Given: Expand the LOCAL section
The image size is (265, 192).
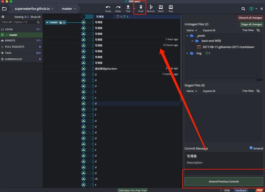Looking at the screenshot, I should (x=21, y=29).
